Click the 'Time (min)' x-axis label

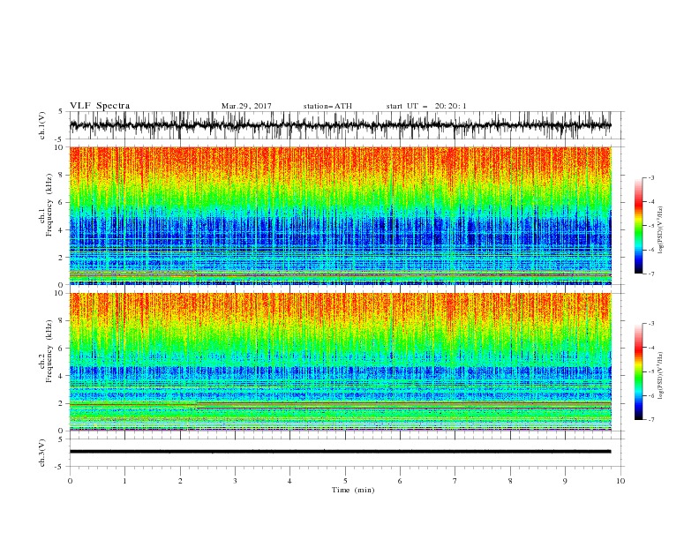(353, 490)
